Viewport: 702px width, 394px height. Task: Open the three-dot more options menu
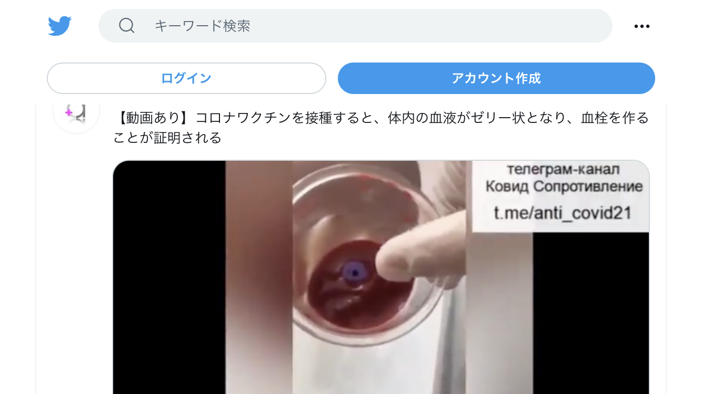pyautogui.click(x=641, y=26)
